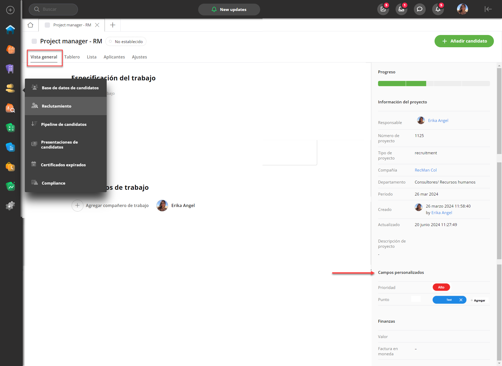This screenshot has width=502, height=366.
Task: Open the inbox tray icon
Action: [401, 9]
